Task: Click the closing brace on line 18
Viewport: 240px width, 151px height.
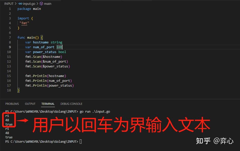Action: (18, 90)
